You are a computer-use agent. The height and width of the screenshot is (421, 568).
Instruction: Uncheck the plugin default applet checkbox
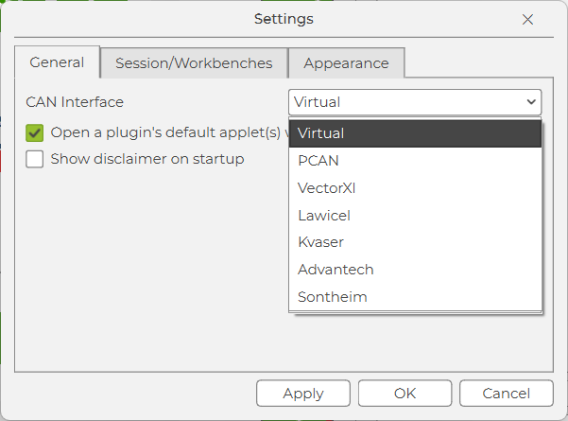[35, 132]
